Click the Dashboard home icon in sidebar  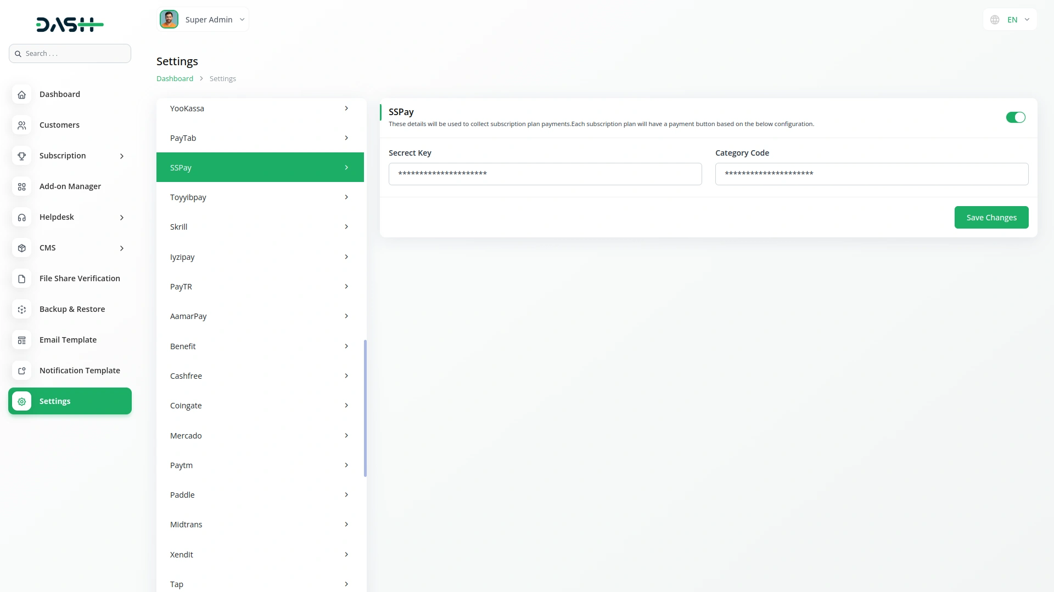(21, 94)
